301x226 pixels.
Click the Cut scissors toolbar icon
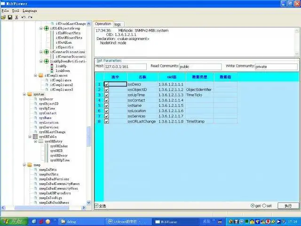coord(16,17)
